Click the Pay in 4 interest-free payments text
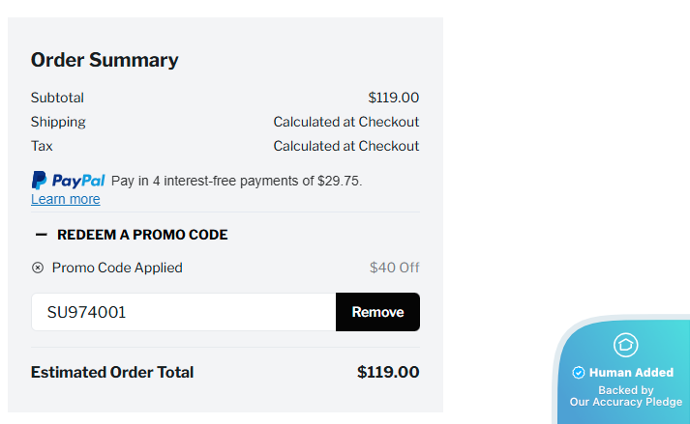 click(x=236, y=181)
